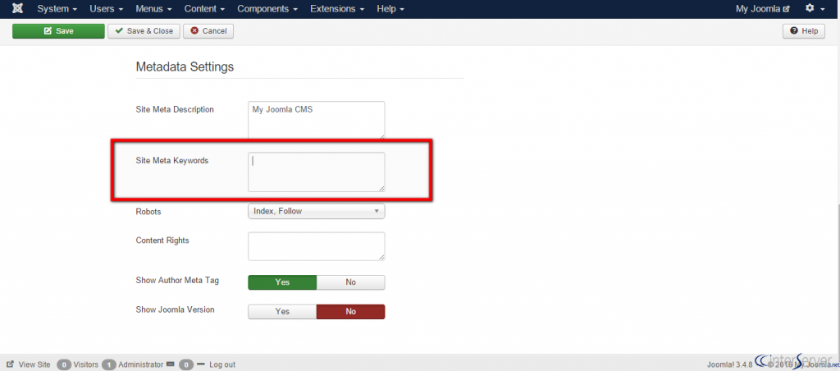Click the Site Meta Keywords textarea

pyautogui.click(x=316, y=172)
